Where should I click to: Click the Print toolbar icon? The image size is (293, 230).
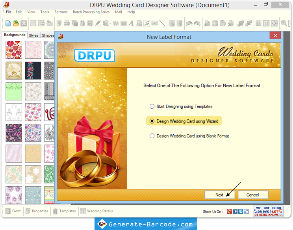point(67,23)
